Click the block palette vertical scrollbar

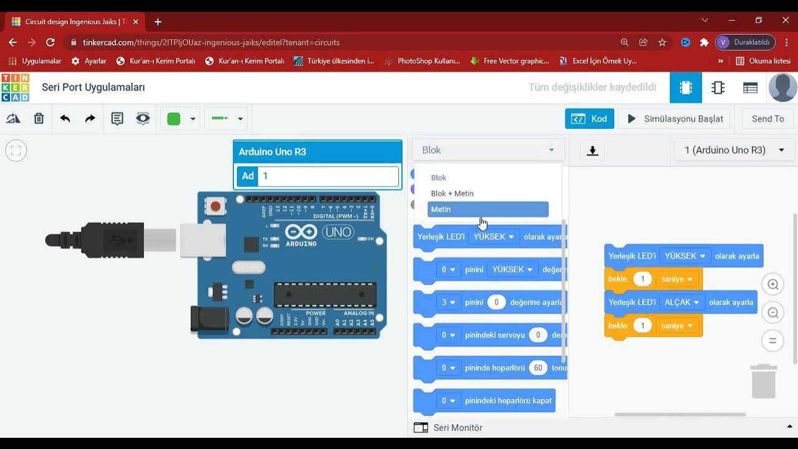pyautogui.click(x=564, y=291)
